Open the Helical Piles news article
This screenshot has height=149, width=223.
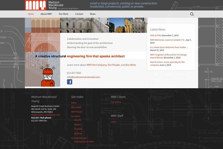click(156, 35)
